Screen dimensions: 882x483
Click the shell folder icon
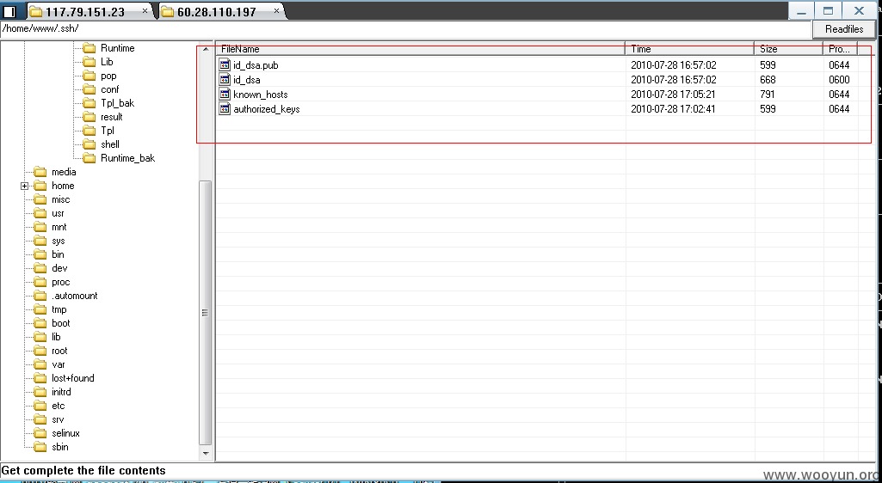[x=89, y=144]
